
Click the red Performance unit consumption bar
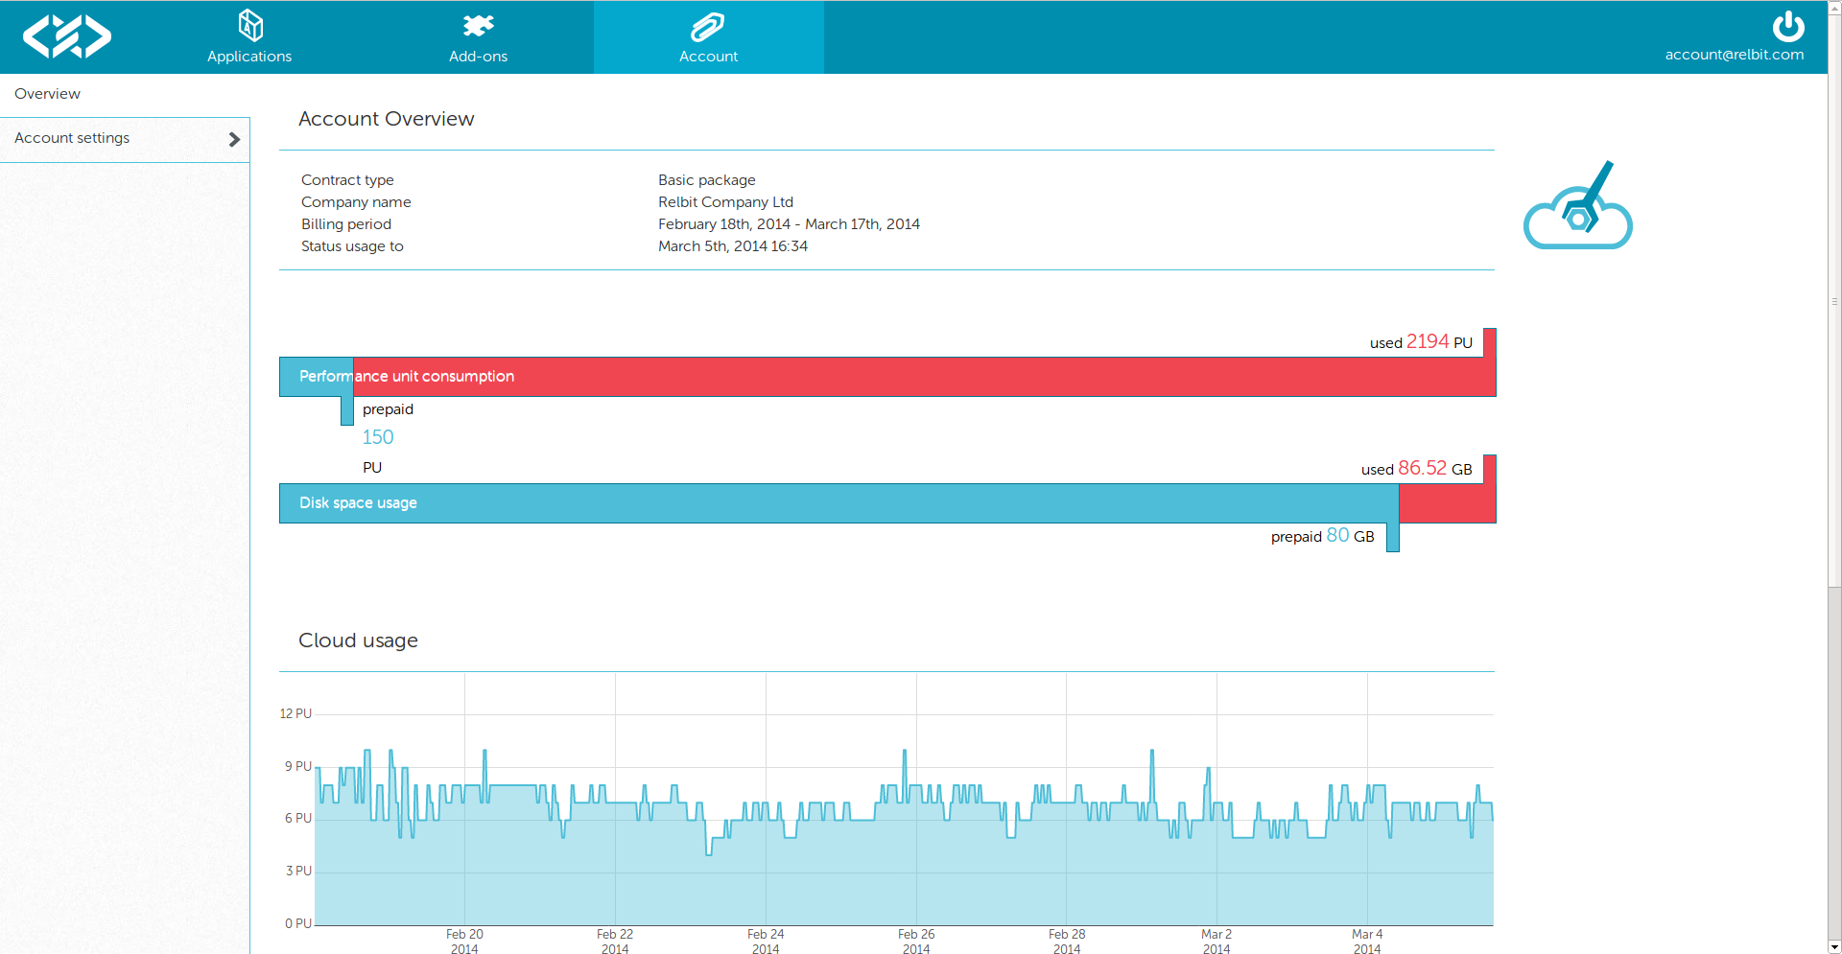[x=921, y=377]
